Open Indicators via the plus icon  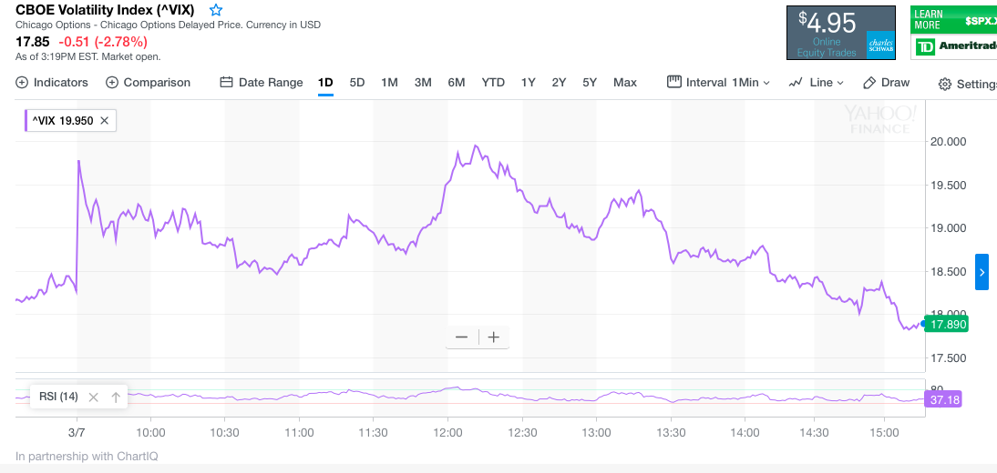tap(22, 83)
